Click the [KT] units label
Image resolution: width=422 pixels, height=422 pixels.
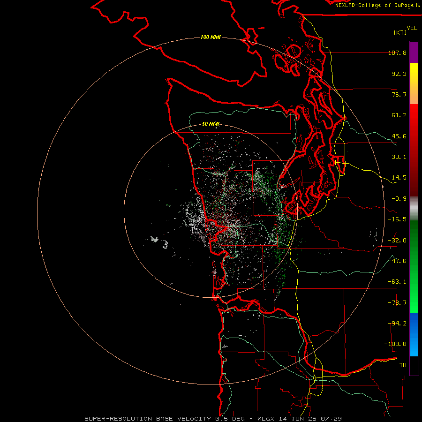click(400, 32)
